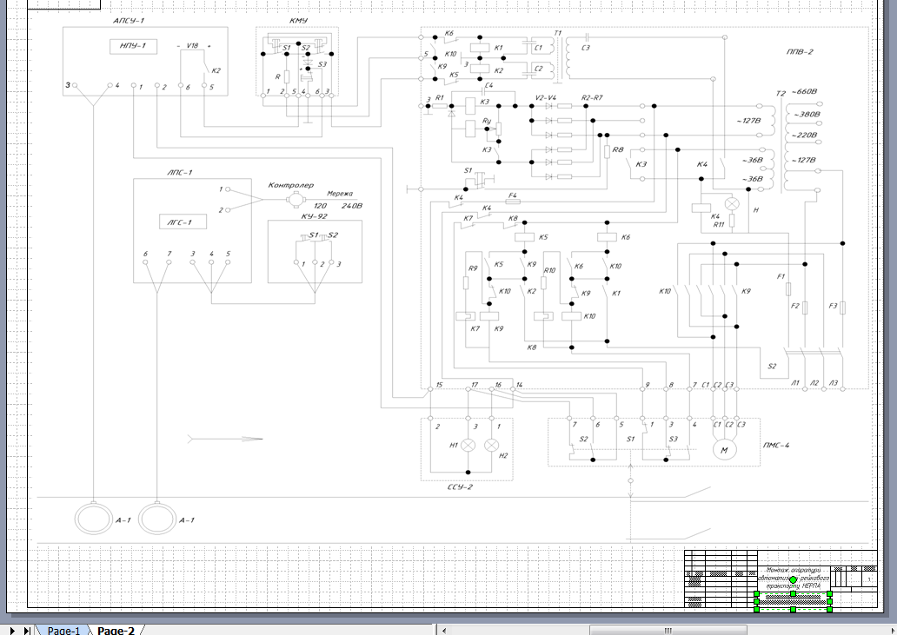Click the F3 fuse label

833,307
